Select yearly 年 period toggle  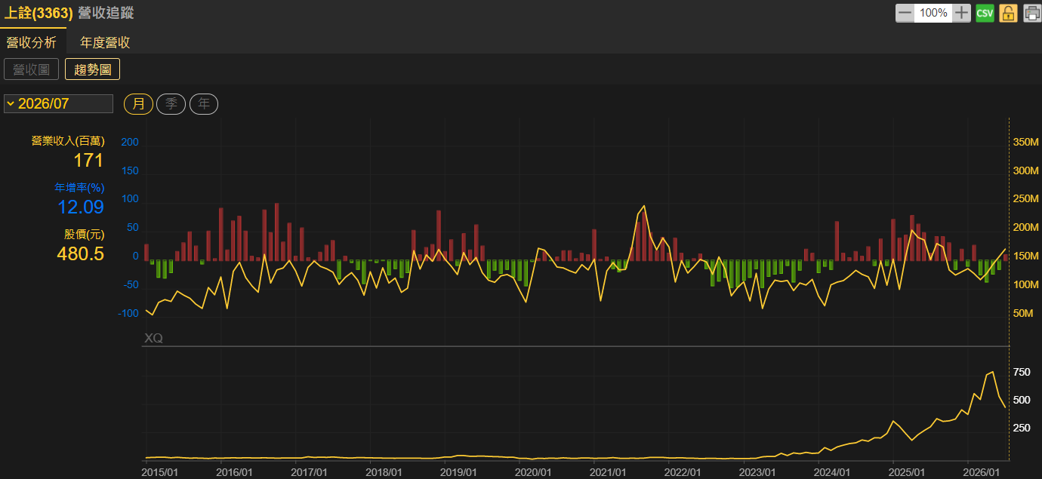pyautogui.click(x=204, y=103)
